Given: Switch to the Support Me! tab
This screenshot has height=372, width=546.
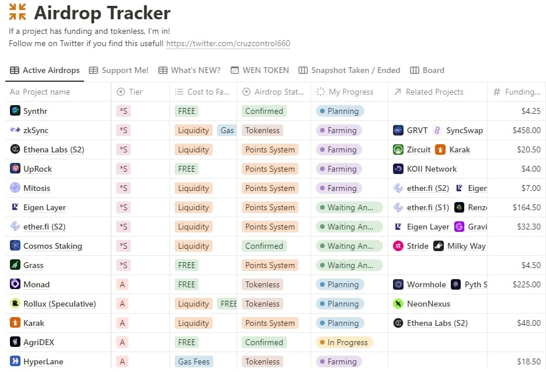Looking at the screenshot, I should [x=119, y=70].
